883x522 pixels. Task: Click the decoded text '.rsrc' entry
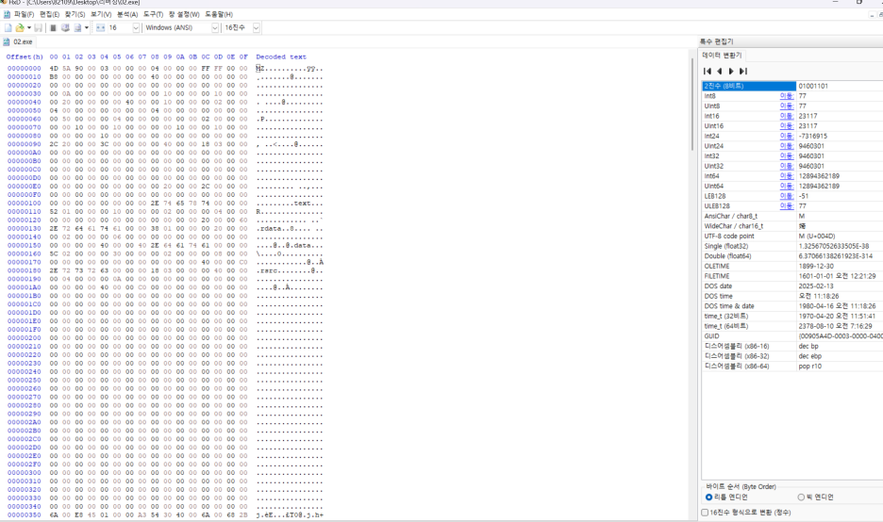click(268, 271)
